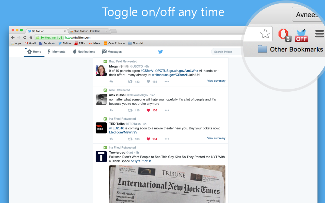View summary of TED Talks tweet

216,138
